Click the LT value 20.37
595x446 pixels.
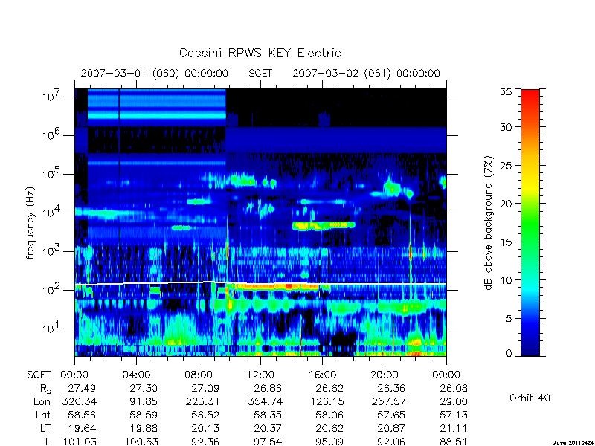268,428
